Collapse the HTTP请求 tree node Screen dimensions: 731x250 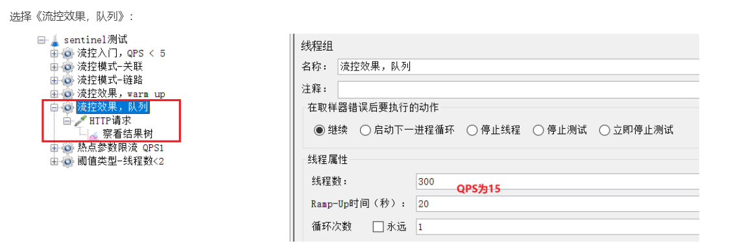tap(67, 121)
